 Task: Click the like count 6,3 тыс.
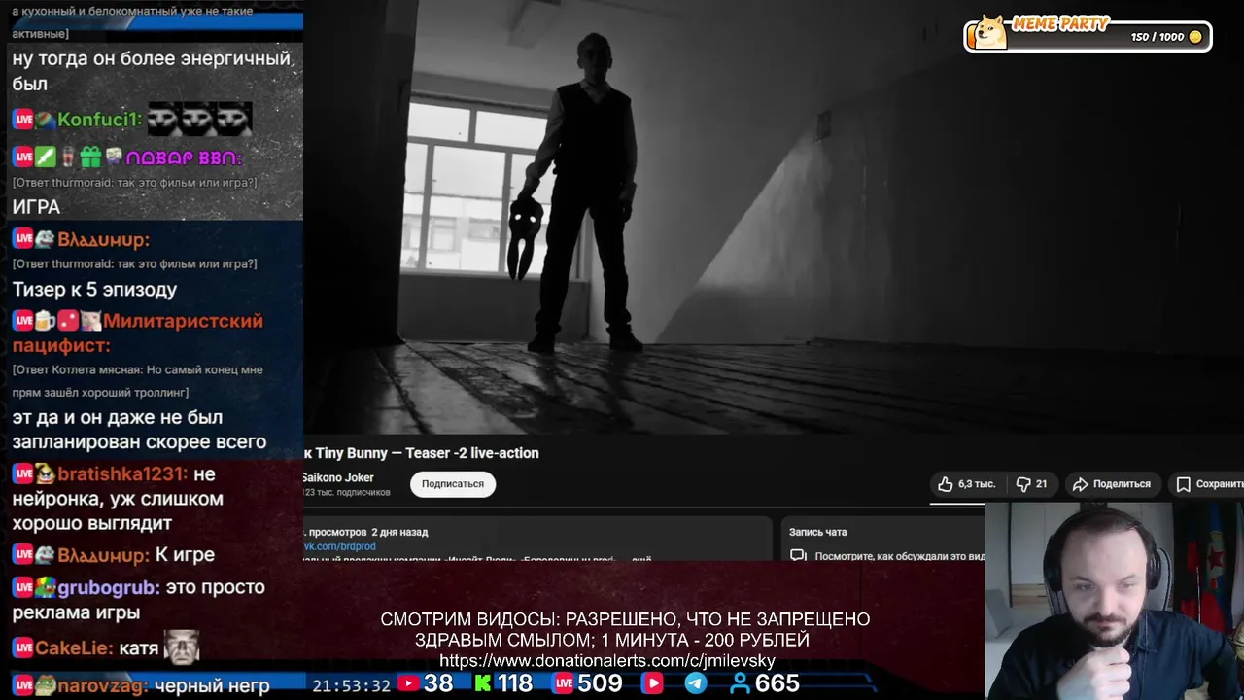coord(977,484)
